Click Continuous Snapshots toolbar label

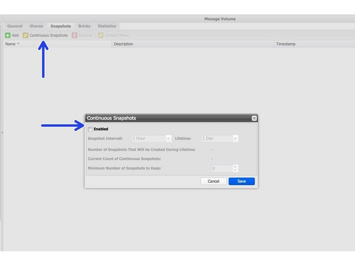(x=49, y=35)
